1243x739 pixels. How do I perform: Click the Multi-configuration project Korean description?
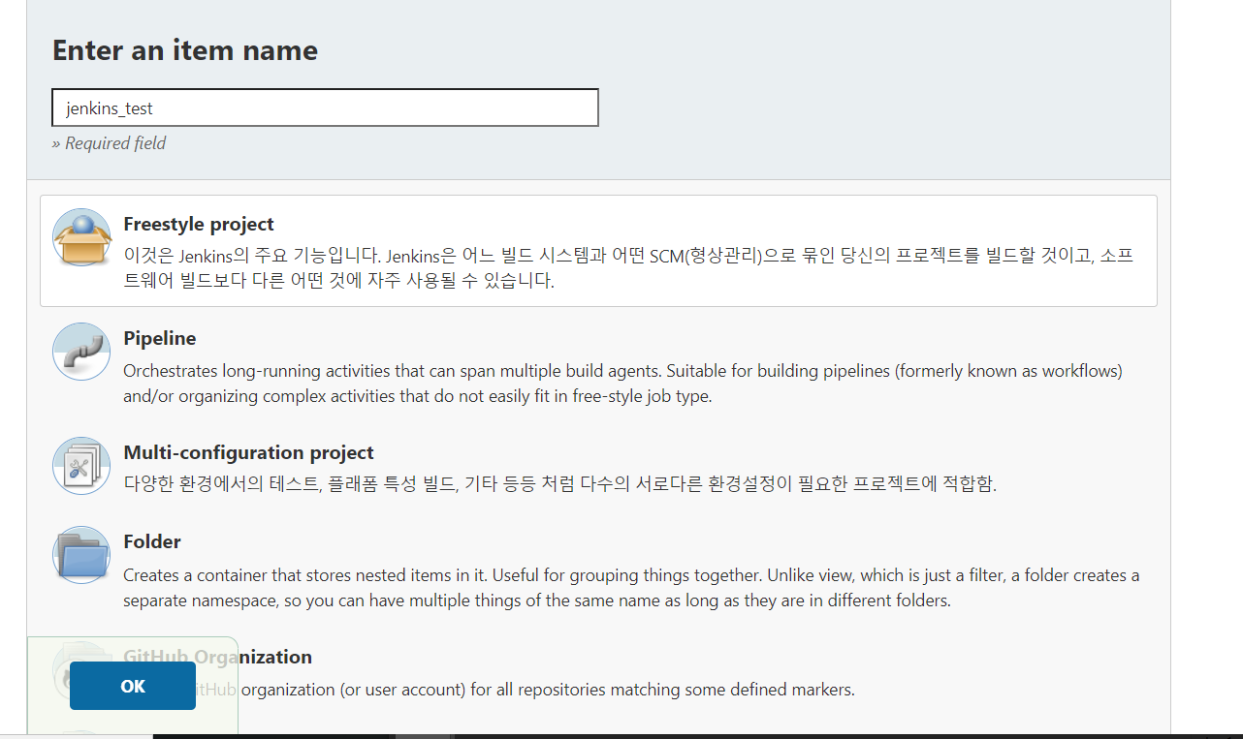tap(559, 483)
